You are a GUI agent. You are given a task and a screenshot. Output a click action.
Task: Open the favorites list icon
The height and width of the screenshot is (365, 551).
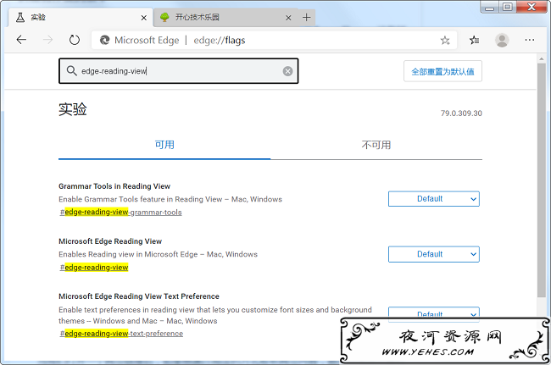pyautogui.click(x=474, y=41)
